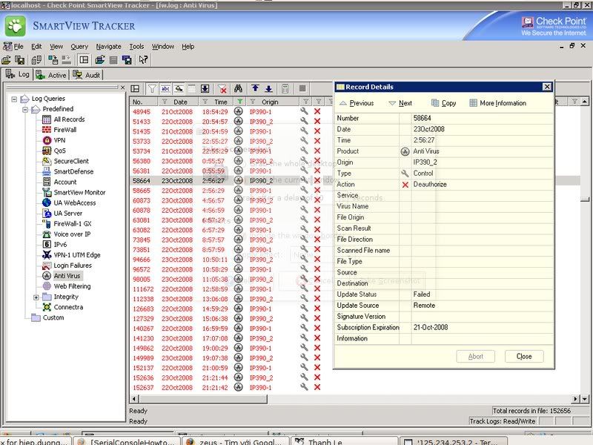
Task: Open Find using the binoculars icon
Action: pos(238,89)
